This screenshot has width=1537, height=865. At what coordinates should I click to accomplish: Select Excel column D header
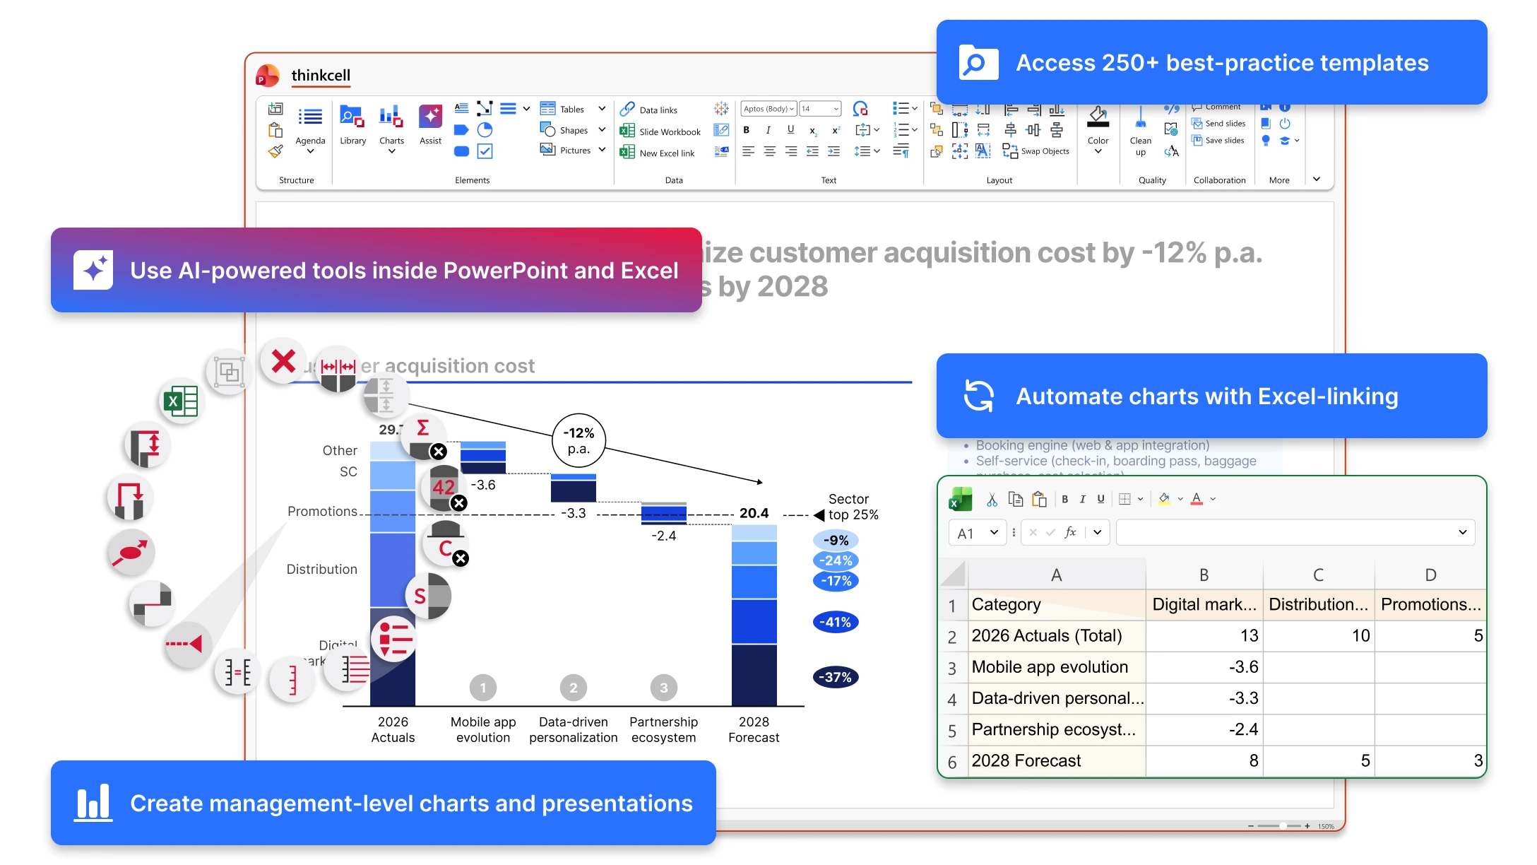pyautogui.click(x=1430, y=575)
